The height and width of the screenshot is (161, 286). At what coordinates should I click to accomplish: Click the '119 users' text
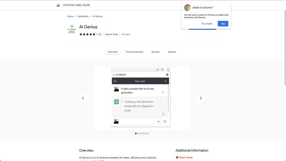point(125,34)
